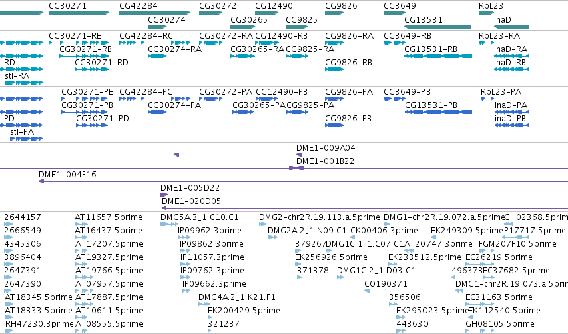Screen dimensions: 568x334
Task: Click EST IP09962.3prime label
Action: click(210, 231)
